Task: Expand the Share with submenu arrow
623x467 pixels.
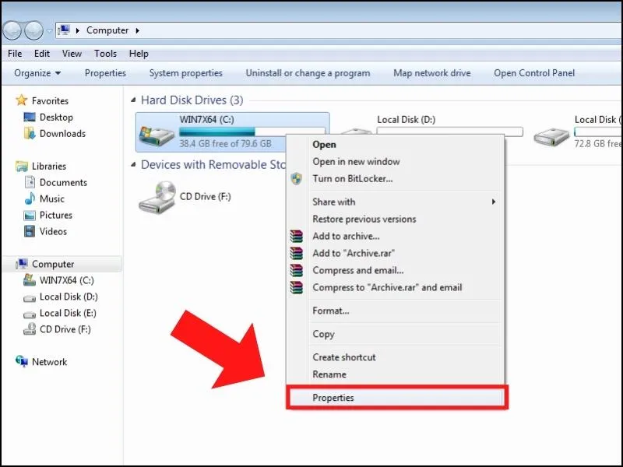Action: tap(494, 202)
